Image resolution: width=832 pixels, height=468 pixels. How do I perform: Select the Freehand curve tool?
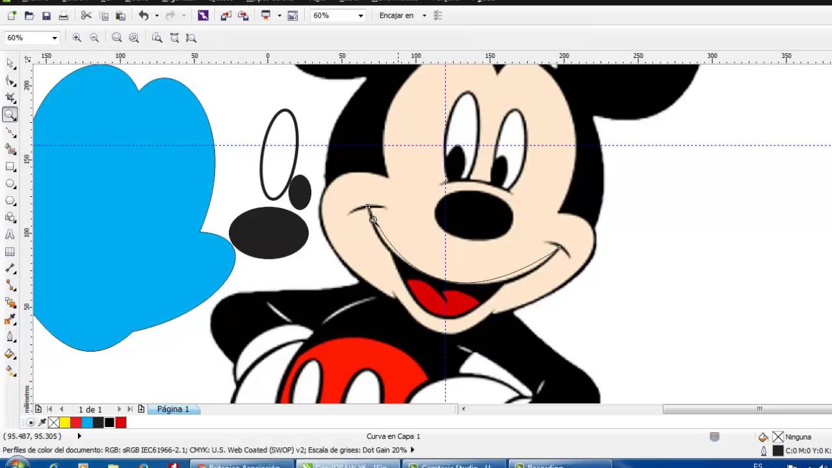[10, 132]
